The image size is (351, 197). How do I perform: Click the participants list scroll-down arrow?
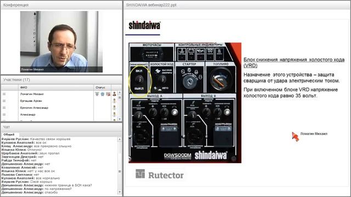coord(120,119)
